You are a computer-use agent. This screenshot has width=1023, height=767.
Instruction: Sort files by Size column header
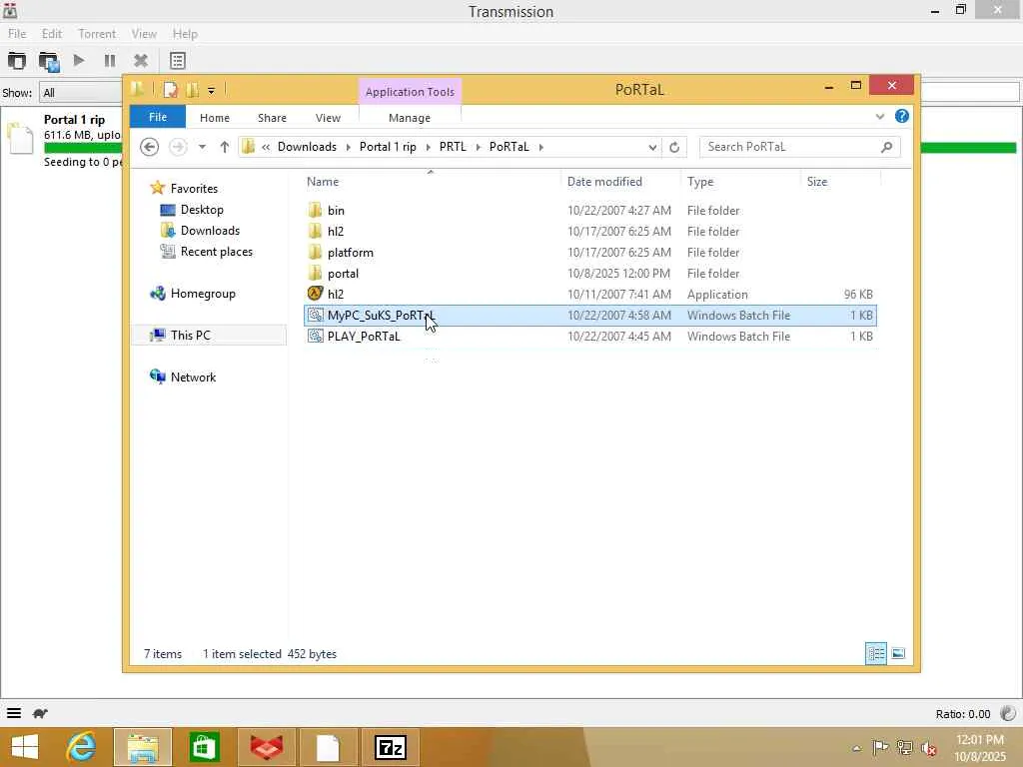(840, 182)
